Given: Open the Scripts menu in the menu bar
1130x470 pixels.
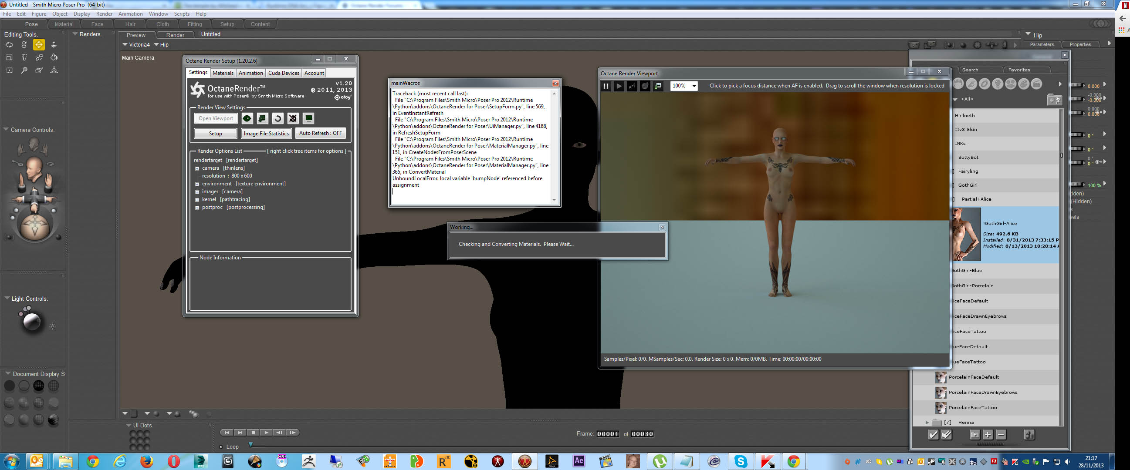Looking at the screenshot, I should coord(182,14).
